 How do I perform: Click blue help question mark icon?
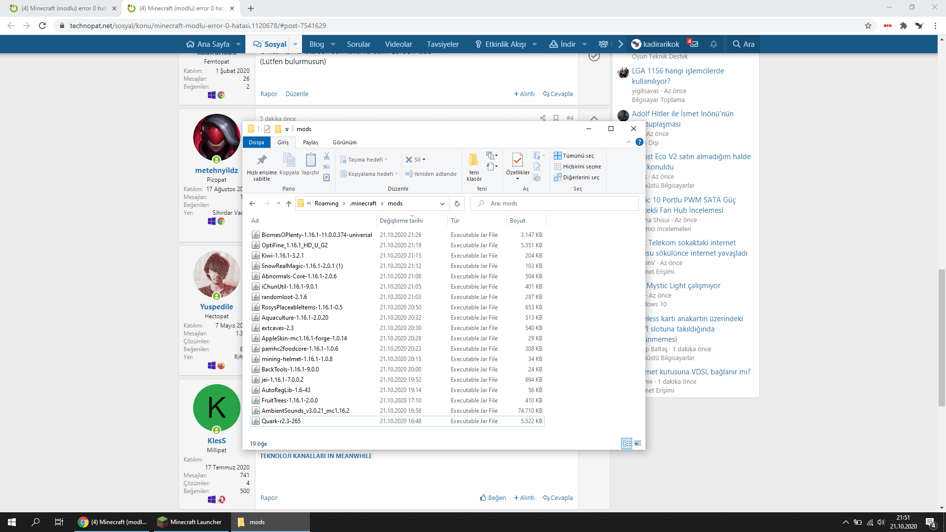639,142
